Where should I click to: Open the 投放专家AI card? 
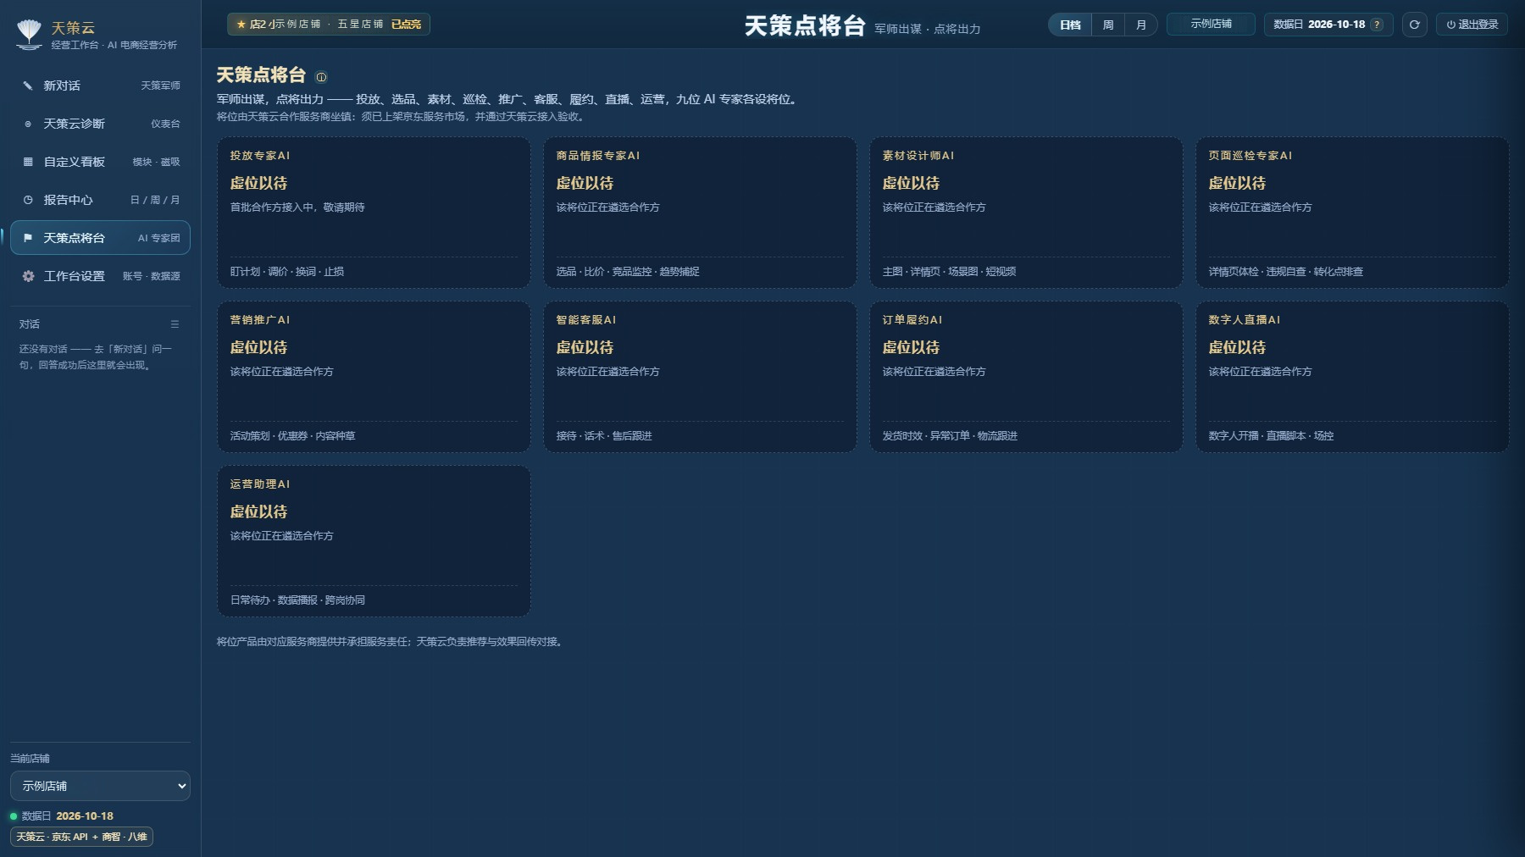coord(374,213)
